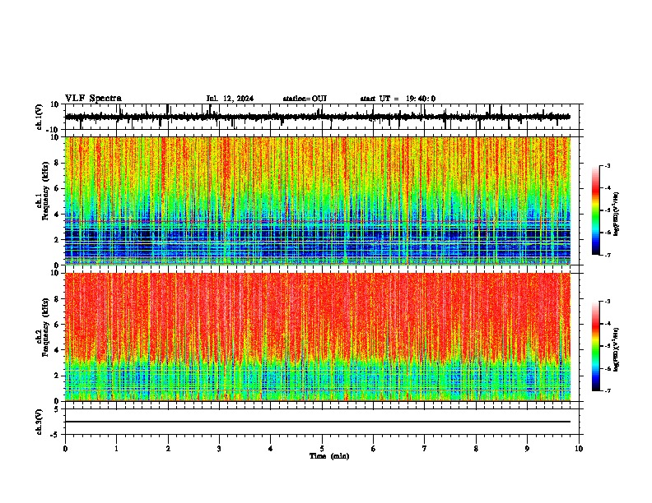The height and width of the screenshot is (503, 652).
Task: Click the "-3" label on ch.2 color scale
Action: [608, 302]
